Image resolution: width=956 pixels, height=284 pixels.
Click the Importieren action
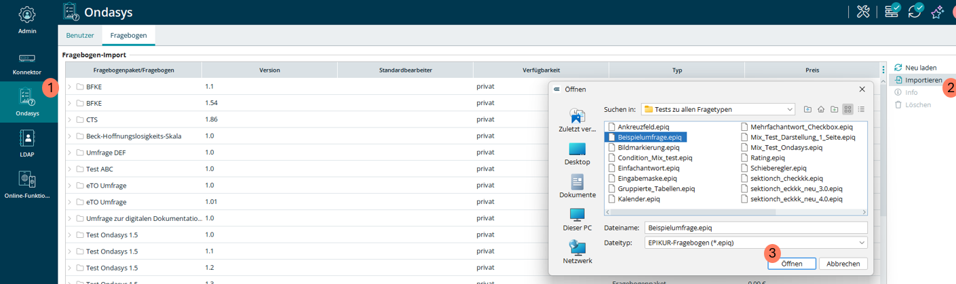pyautogui.click(x=918, y=80)
